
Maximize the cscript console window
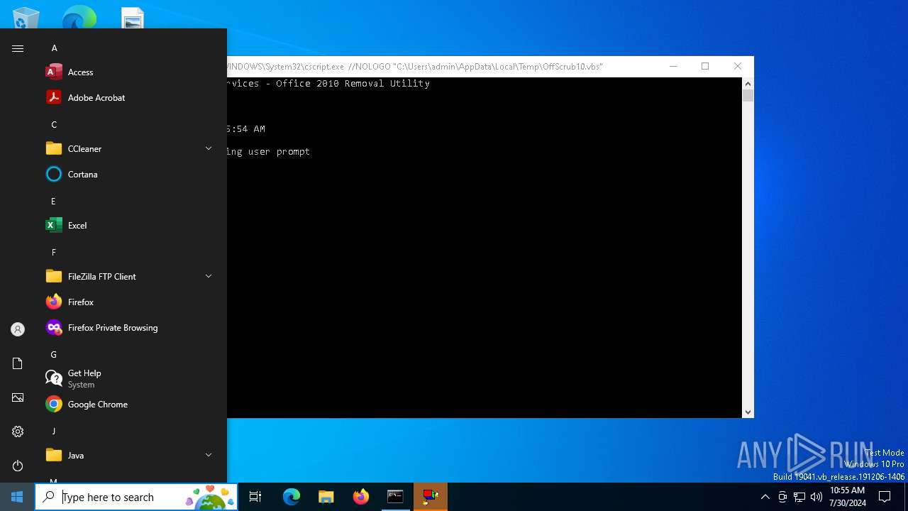(705, 66)
